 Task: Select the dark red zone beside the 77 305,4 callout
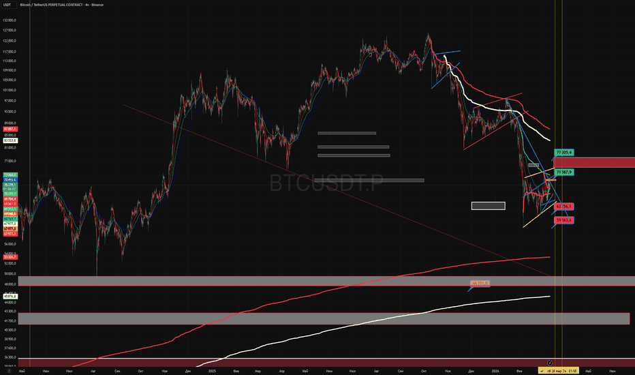594,162
